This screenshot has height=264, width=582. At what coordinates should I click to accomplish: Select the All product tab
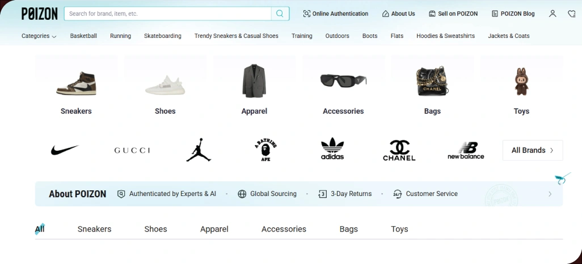tap(40, 229)
